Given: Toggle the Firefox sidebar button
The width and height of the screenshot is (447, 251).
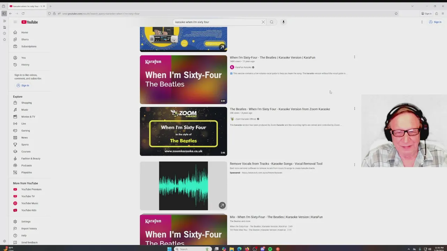Looking at the screenshot, I should pyautogui.click(x=4, y=14).
